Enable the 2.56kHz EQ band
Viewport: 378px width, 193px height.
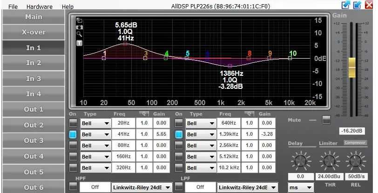pyautogui.click(x=179, y=145)
